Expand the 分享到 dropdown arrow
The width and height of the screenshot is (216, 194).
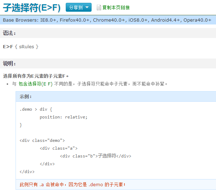[87, 7]
